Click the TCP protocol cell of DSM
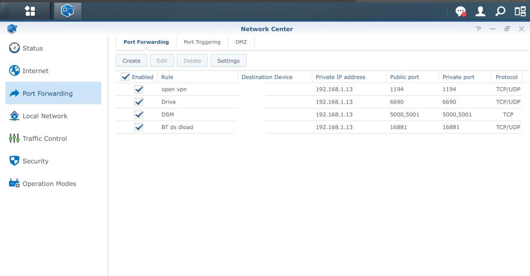 (x=508, y=115)
